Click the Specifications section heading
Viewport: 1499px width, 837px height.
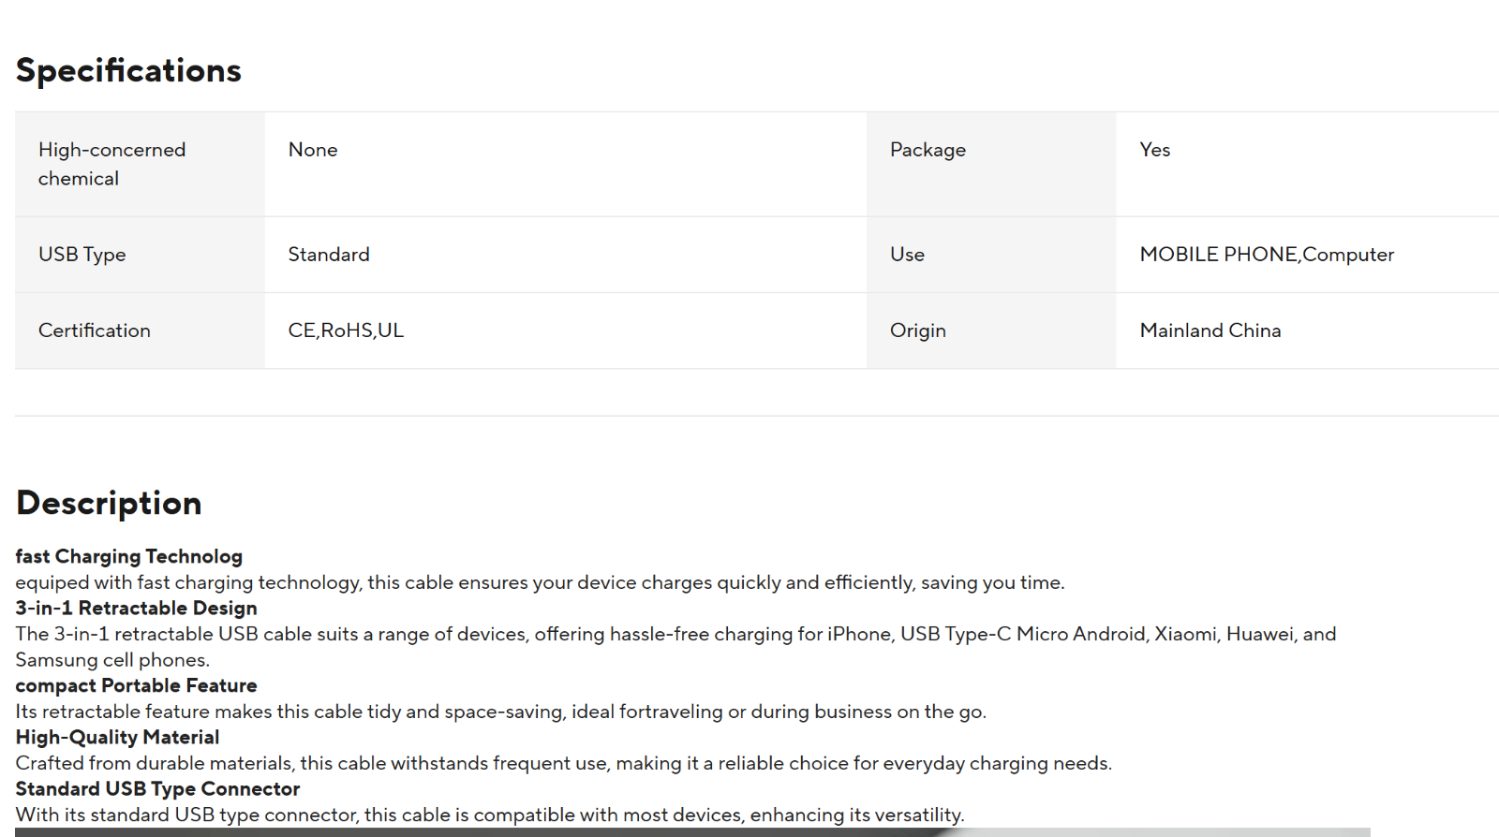click(128, 71)
